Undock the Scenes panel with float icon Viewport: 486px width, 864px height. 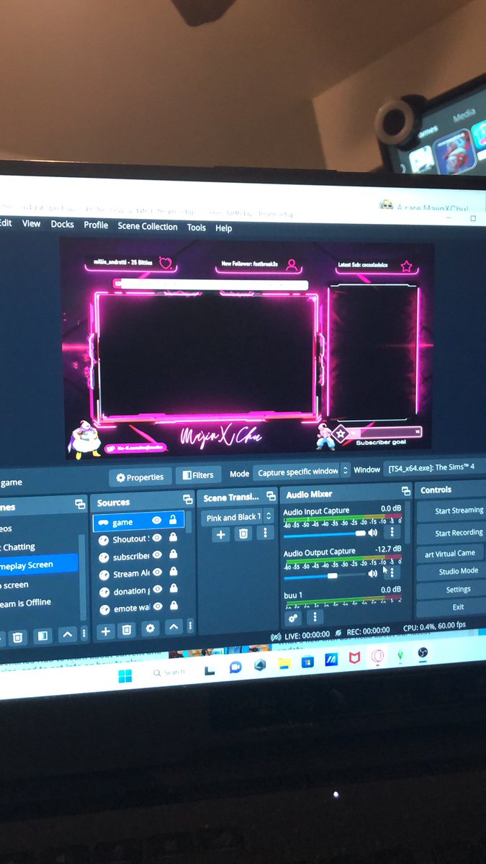coord(79,505)
